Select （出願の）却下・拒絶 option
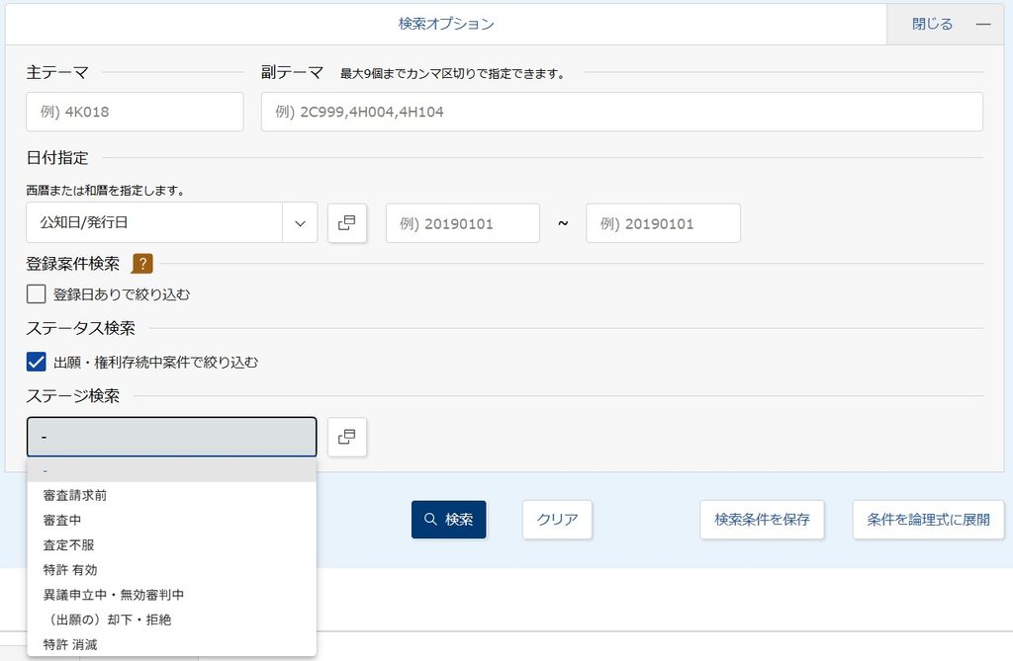The image size is (1013, 661). click(x=172, y=620)
